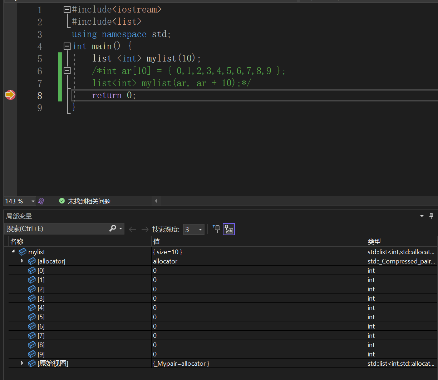Click the 类型 column header

tap(374, 242)
